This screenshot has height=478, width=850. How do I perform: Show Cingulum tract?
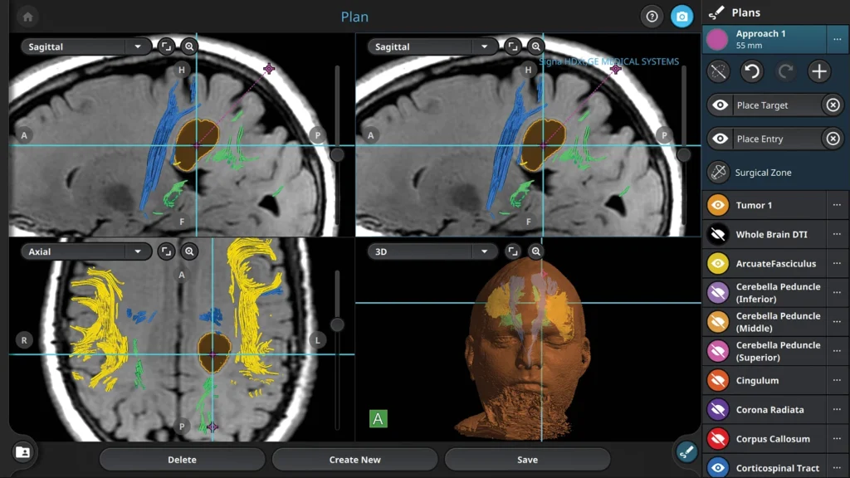[718, 381]
